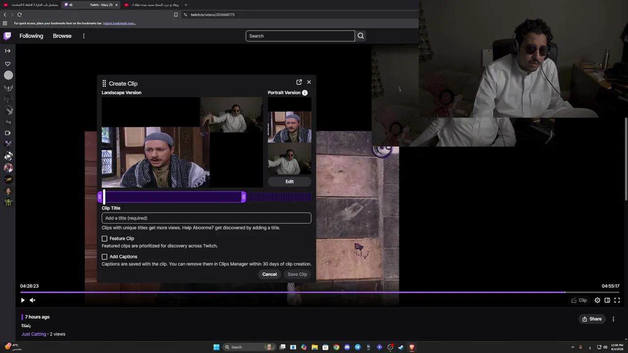Open the landscape version clip preview
Image resolution: width=628 pixels, height=353 pixels.
pyautogui.click(x=182, y=142)
